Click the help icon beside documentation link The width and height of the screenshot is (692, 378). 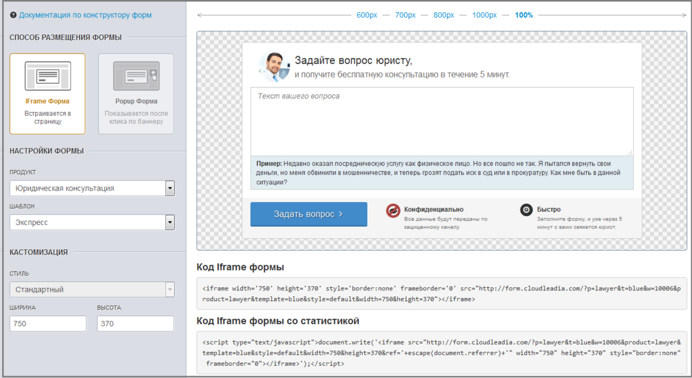[13, 15]
